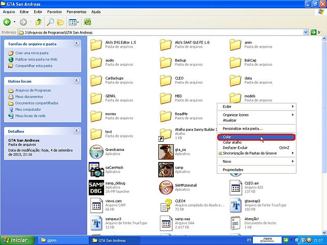Viewport: 327px width, 245px height.
Task: Select the views.cam file icon
Action: point(96,205)
